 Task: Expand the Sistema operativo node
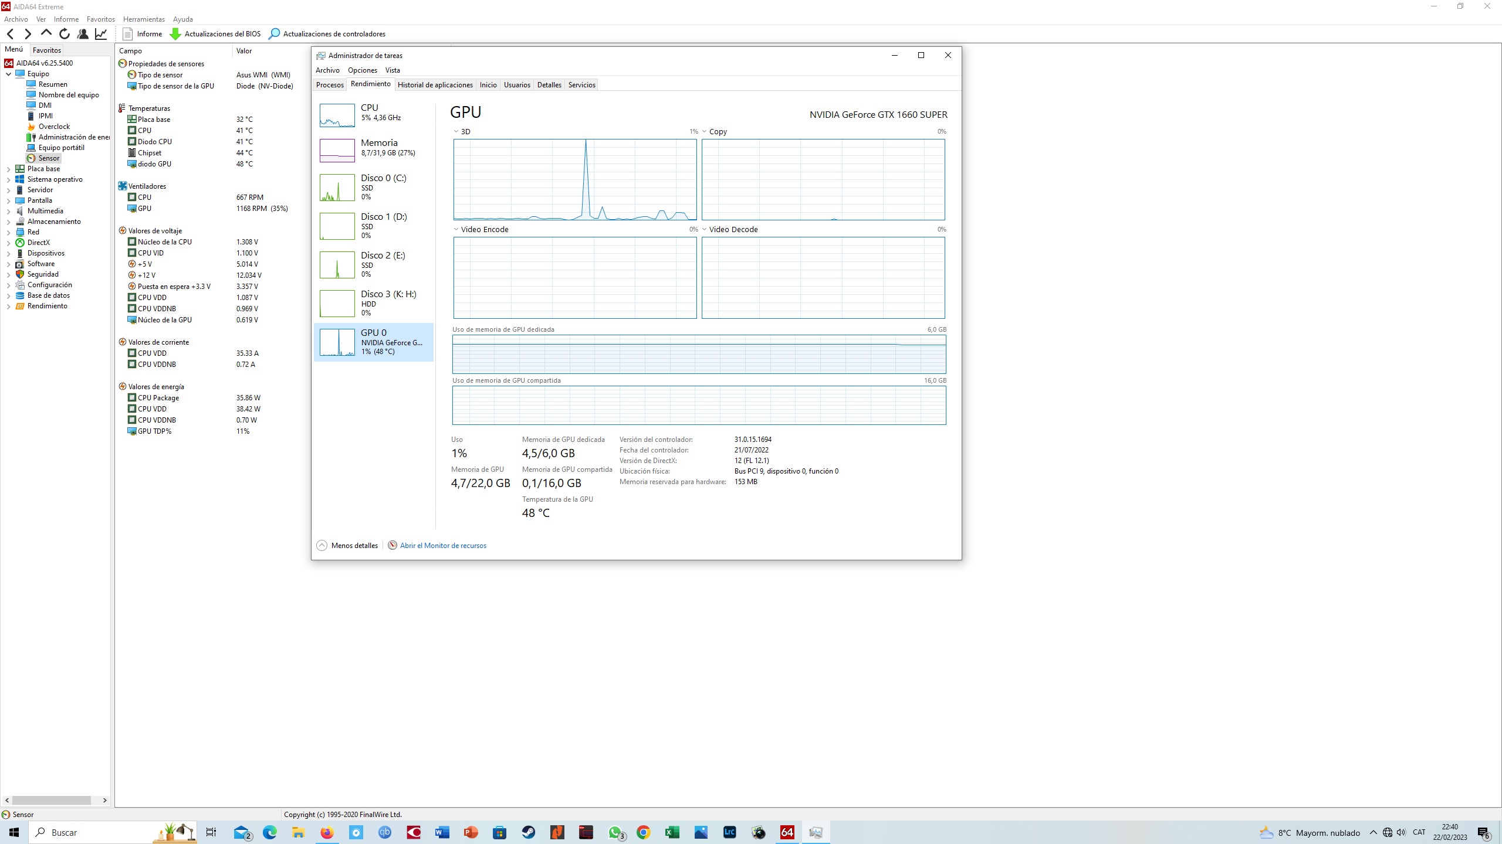tap(8, 179)
